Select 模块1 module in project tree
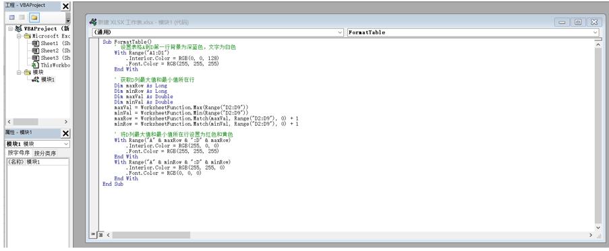Viewport: 609px width, 251px height. 48,79
